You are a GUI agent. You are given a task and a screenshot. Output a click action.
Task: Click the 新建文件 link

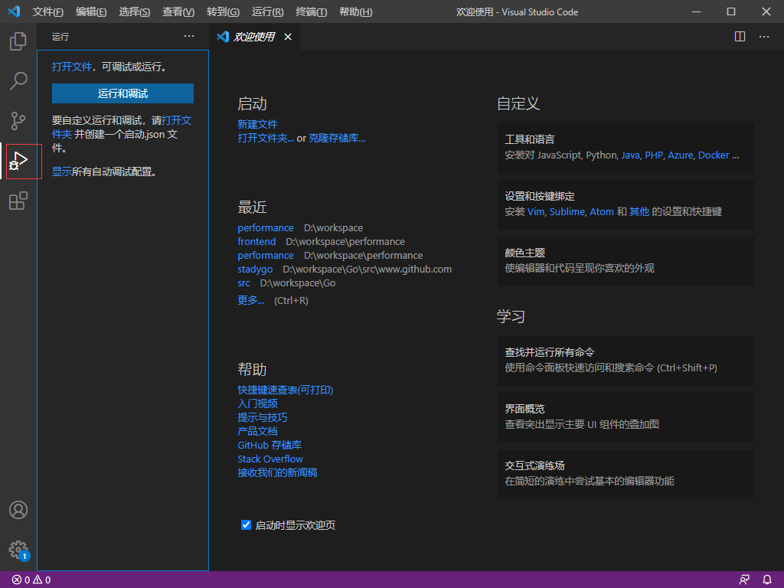[x=257, y=124]
